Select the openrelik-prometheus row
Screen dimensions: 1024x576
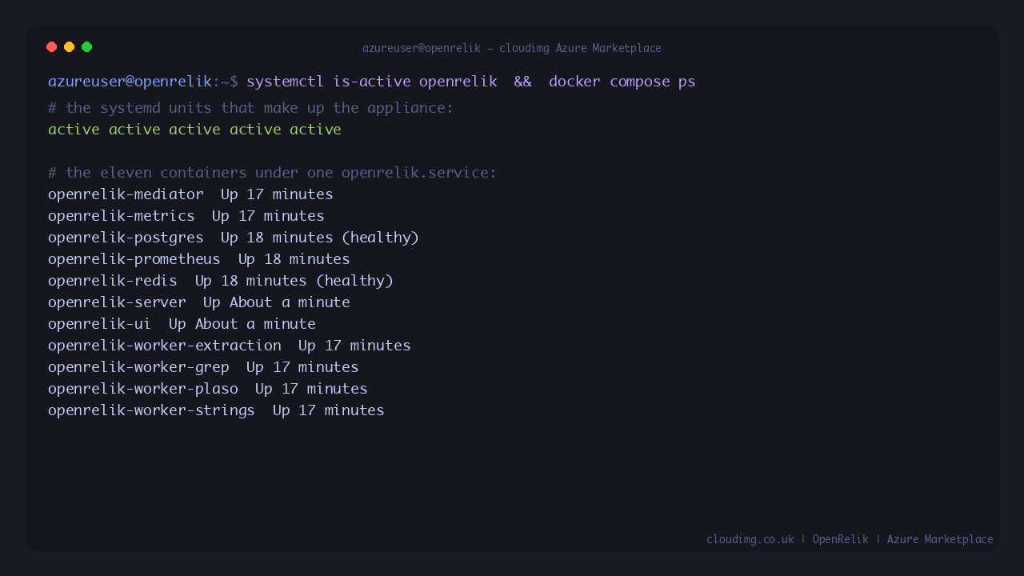pos(199,259)
